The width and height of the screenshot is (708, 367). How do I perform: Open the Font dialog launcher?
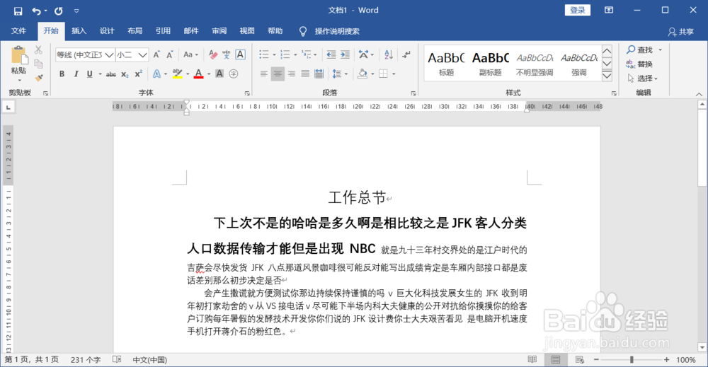click(247, 93)
